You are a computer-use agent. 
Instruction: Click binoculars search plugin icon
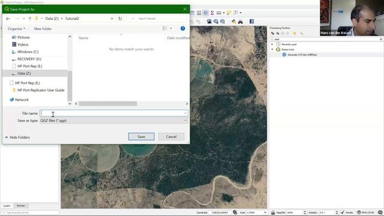[241, 22]
